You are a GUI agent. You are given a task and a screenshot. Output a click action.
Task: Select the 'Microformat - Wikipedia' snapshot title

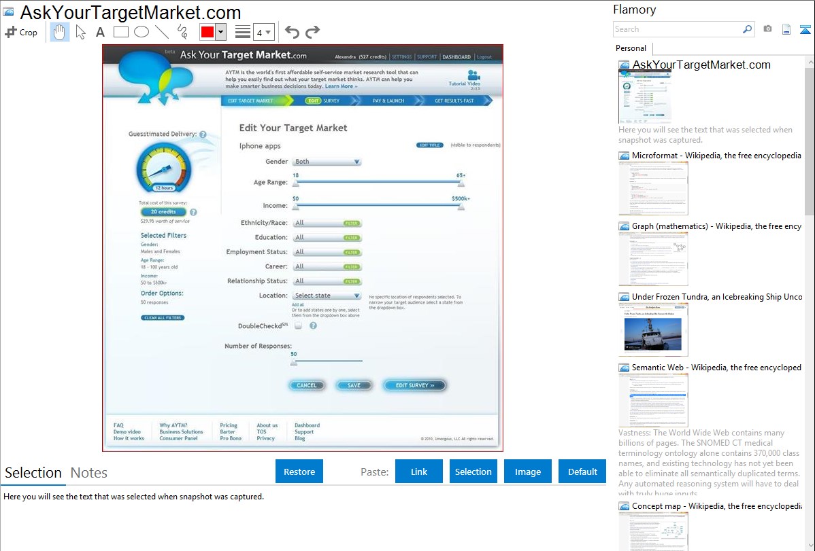pyautogui.click(x=716, y=156)
